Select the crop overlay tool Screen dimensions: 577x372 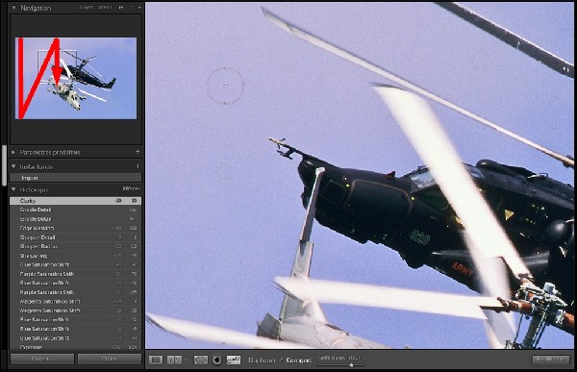pos(201,360)
